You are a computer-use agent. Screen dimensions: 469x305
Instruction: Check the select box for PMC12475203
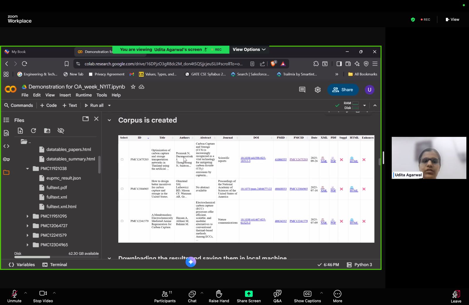point(122,160)
